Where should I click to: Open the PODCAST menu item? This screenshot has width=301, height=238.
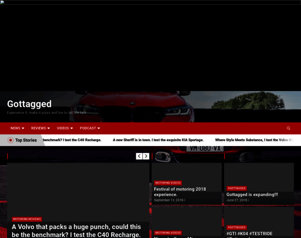point(88,128)
